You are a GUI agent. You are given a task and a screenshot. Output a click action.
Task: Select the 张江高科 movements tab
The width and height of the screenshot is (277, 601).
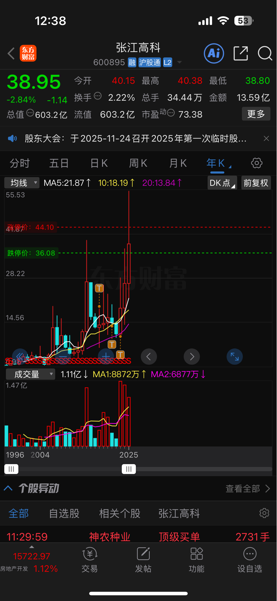[x=179, y=513]
